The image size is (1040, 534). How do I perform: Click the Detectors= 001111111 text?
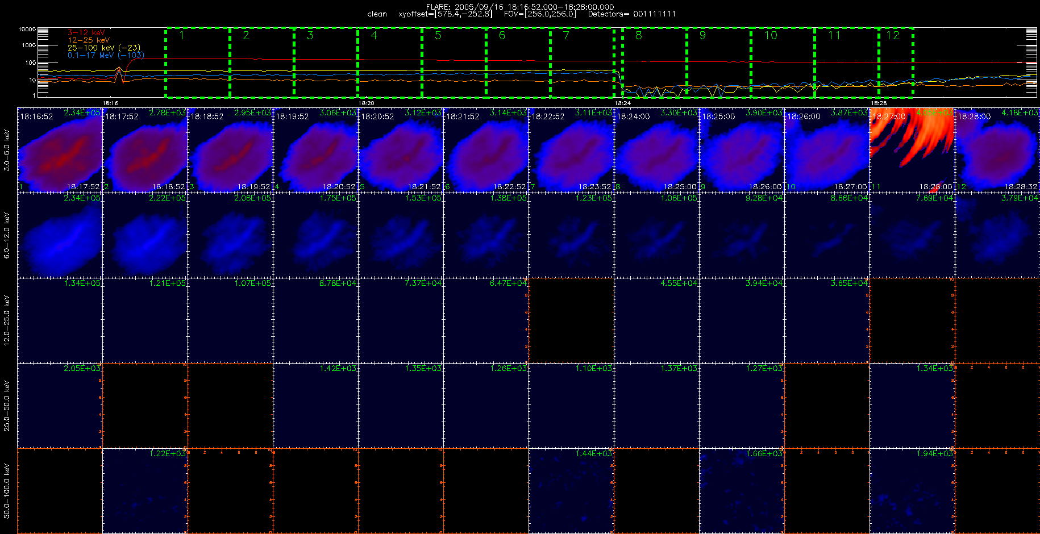(632, 14)
